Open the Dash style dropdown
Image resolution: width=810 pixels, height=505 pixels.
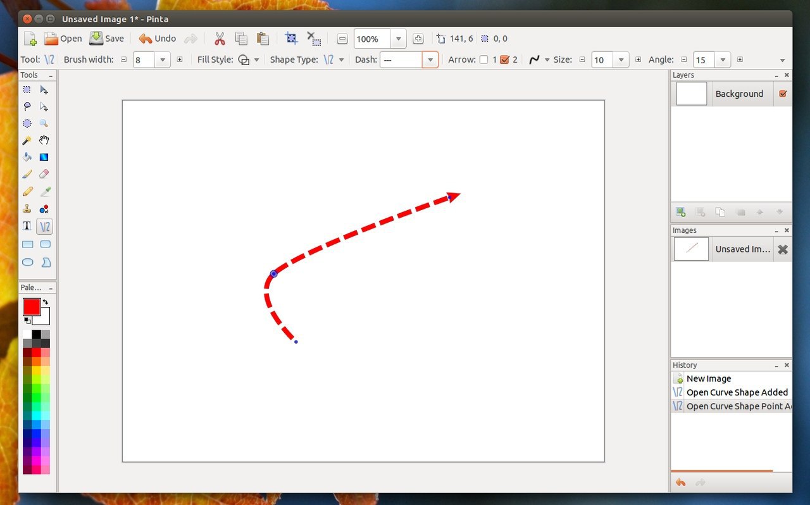[x=430, y=60]
